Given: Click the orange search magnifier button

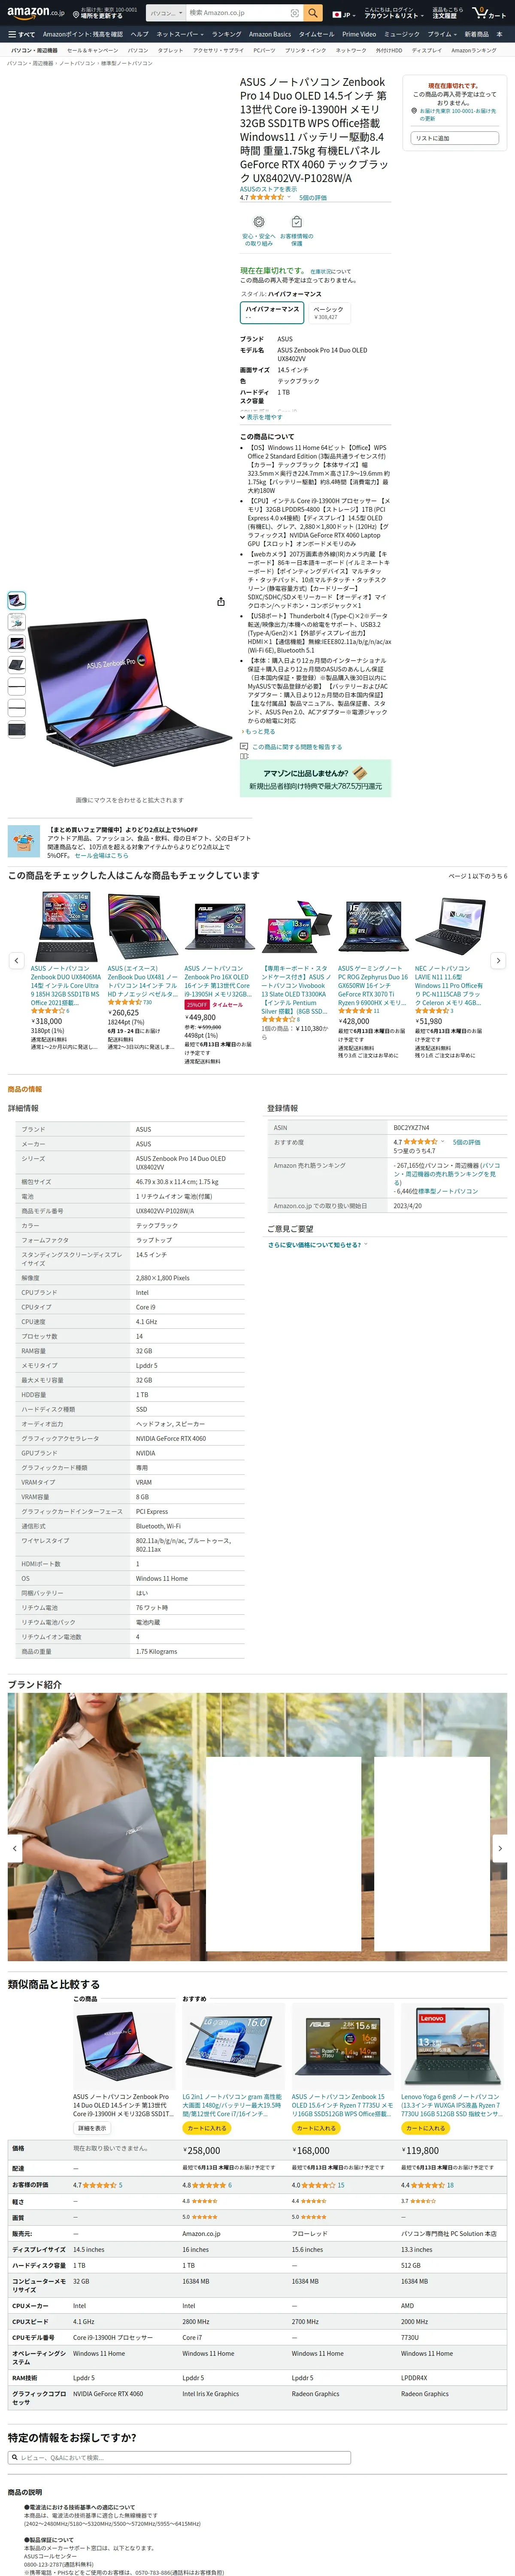Looking at the screenshot, I should click(x=313, y=13).
